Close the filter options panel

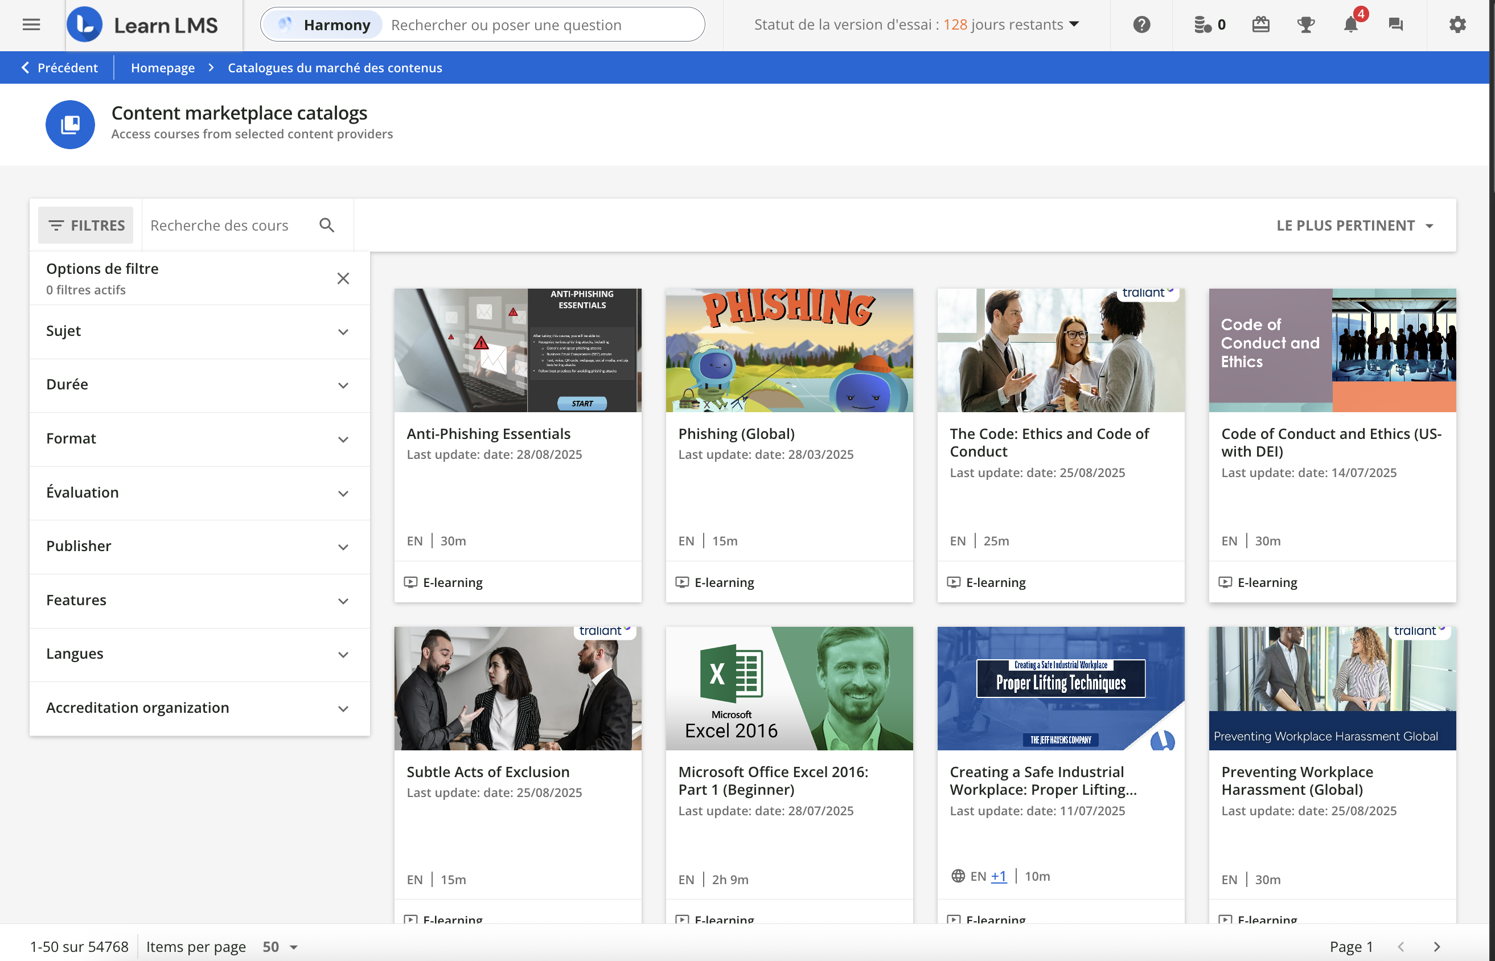(x=343, y=278)
